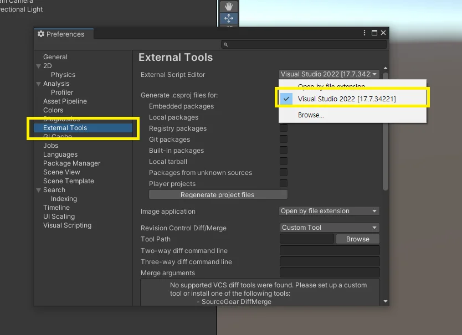Collapse the Analysis tree section
This screenshot has width=462, height=335.
(x=38, y=84)
